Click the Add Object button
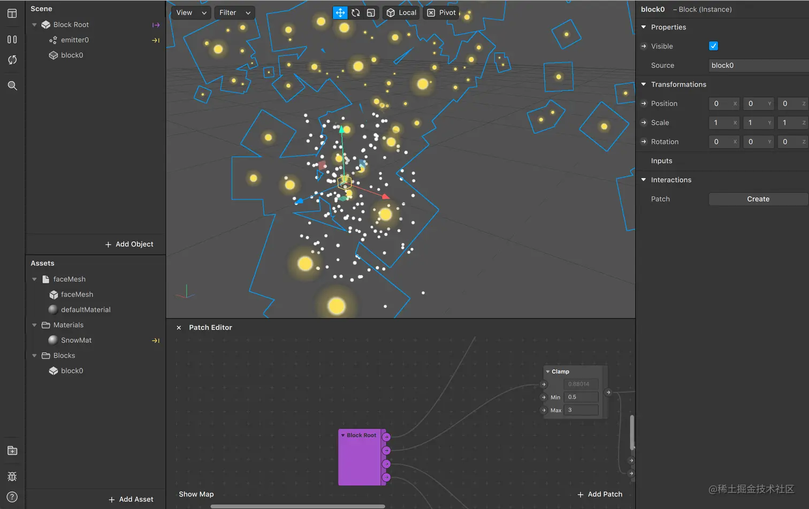The height and width of the screenshot is (509, 809). (x=129, y=244)
